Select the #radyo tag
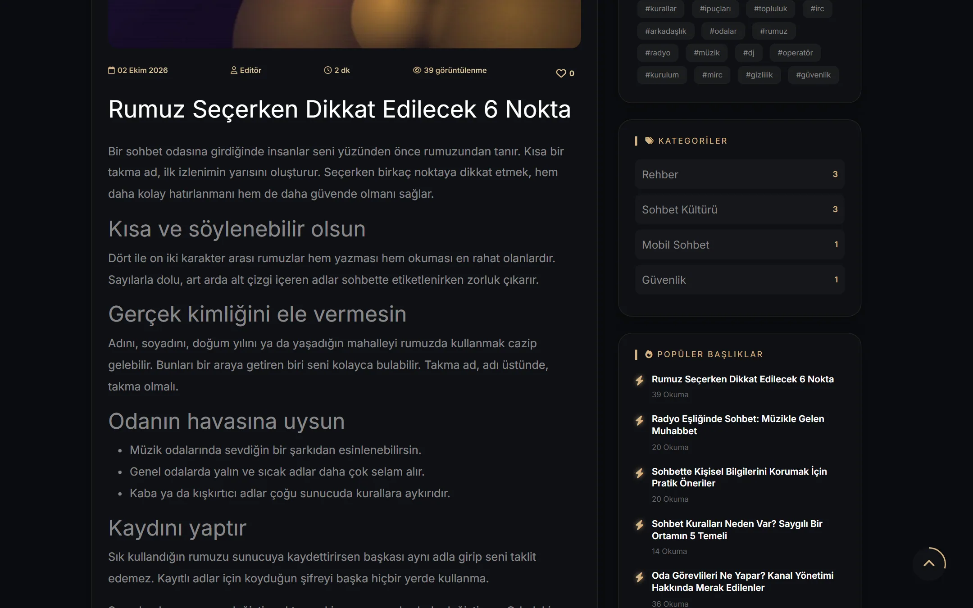Screen dimensions: 973x608 point(658,53)
